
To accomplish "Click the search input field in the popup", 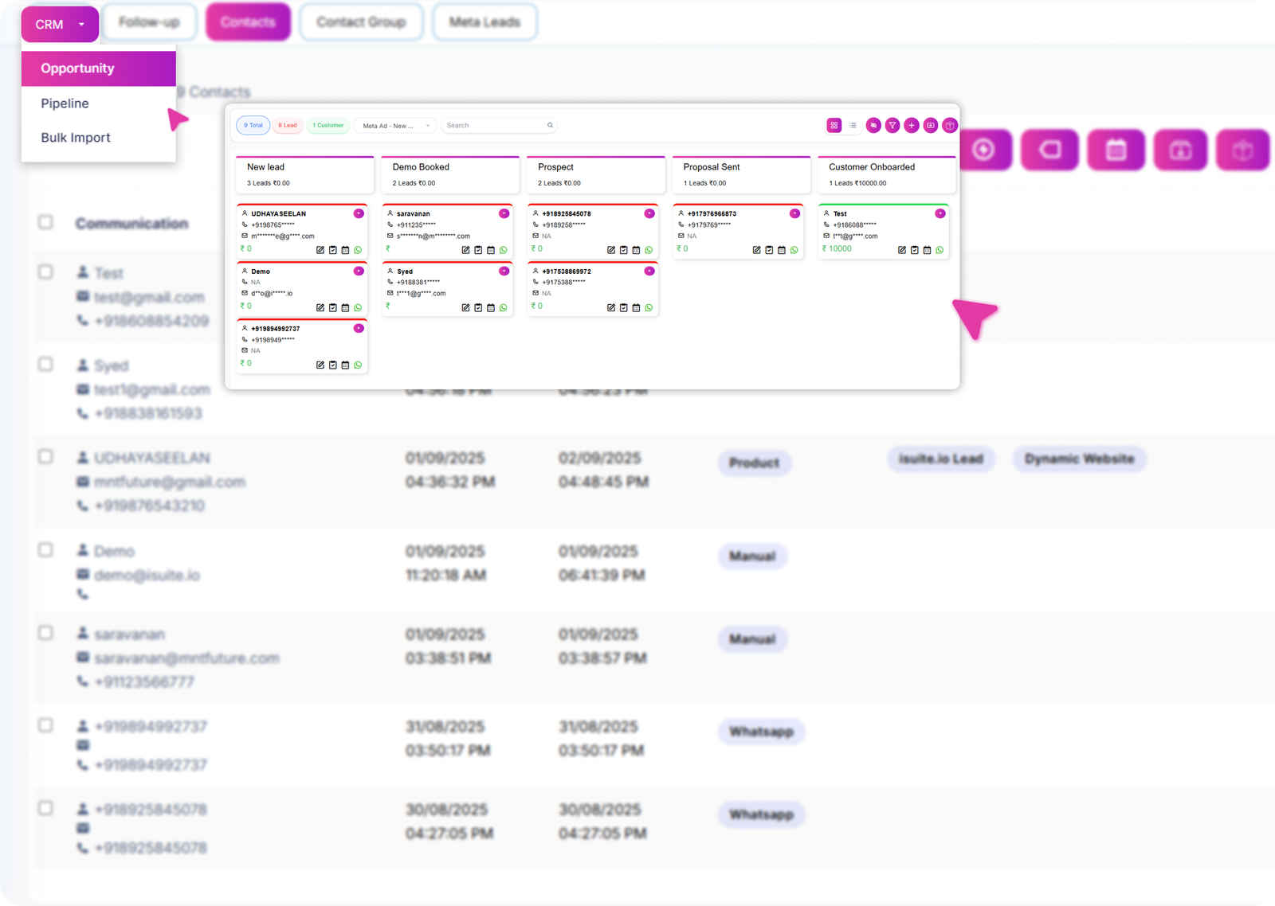I will click(x=494, y=125).
